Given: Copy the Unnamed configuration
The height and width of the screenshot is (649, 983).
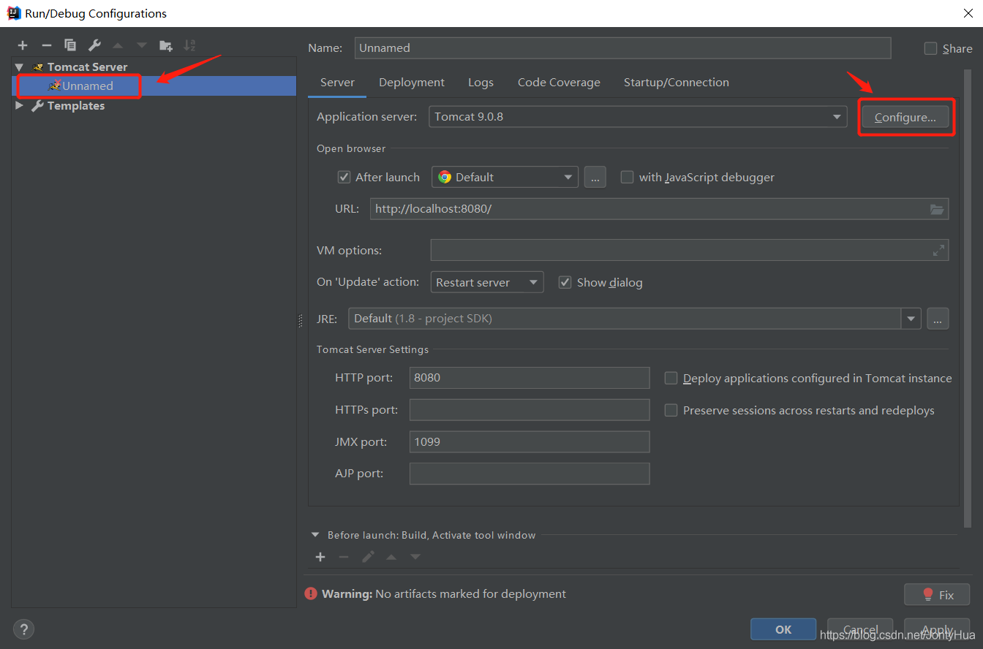Looking at the screenshot, I should click(70, 45).
